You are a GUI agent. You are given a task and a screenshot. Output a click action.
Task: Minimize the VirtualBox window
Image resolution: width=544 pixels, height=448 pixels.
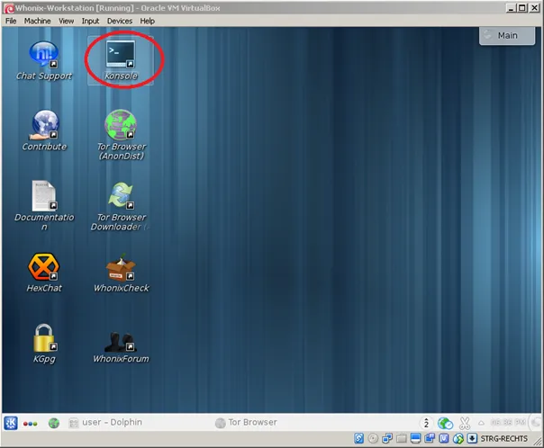[511, 8]
